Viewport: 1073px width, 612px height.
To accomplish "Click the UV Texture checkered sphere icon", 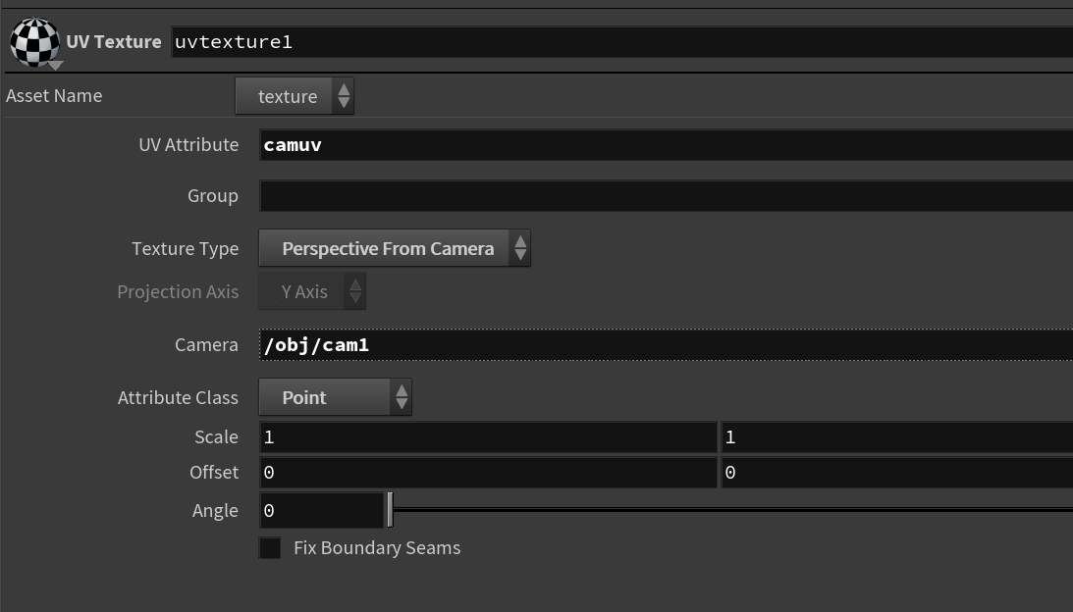I will [x=34, y=42].
